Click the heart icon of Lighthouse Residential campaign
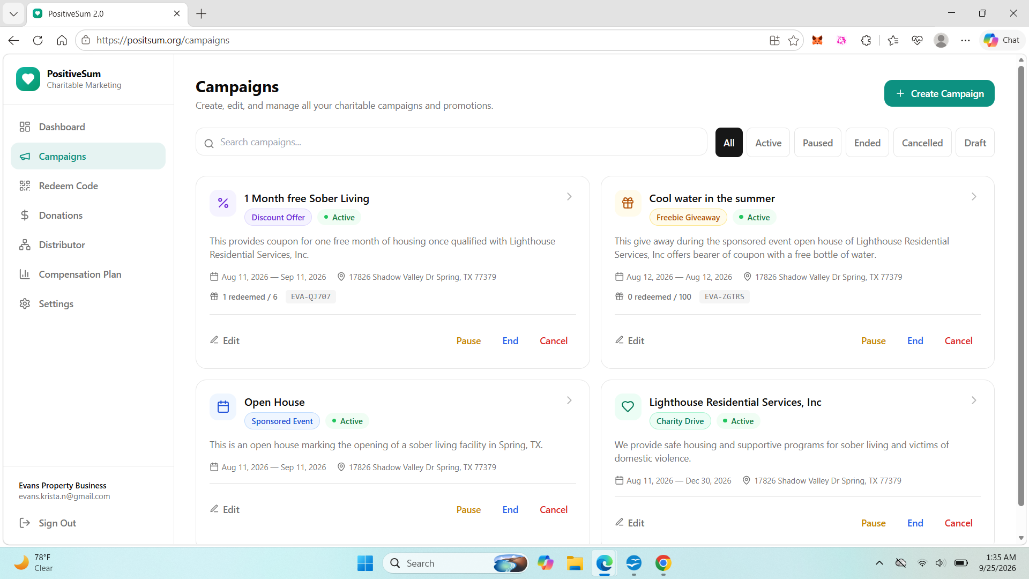The width and height of the screenshot is (1029, 579). tap(628, 407)
